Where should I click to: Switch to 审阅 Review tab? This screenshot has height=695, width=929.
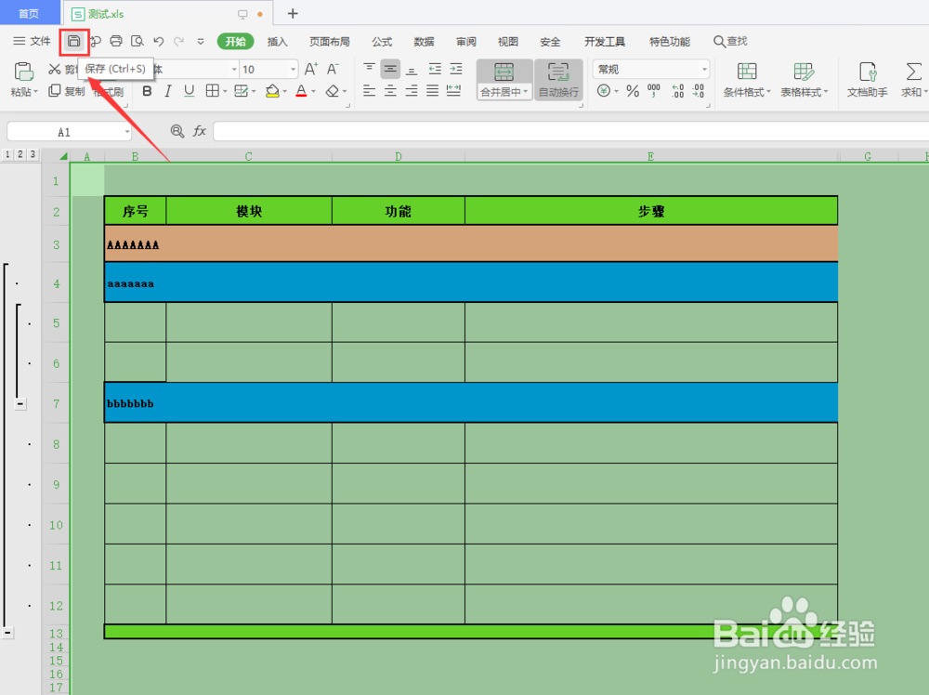point(466,42)
